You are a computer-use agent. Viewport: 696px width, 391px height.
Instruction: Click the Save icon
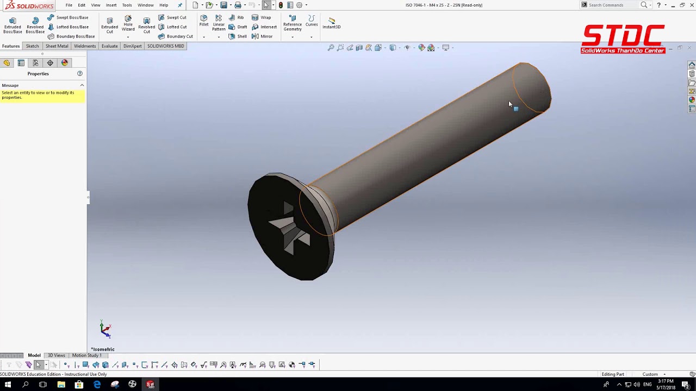(223, 5)
